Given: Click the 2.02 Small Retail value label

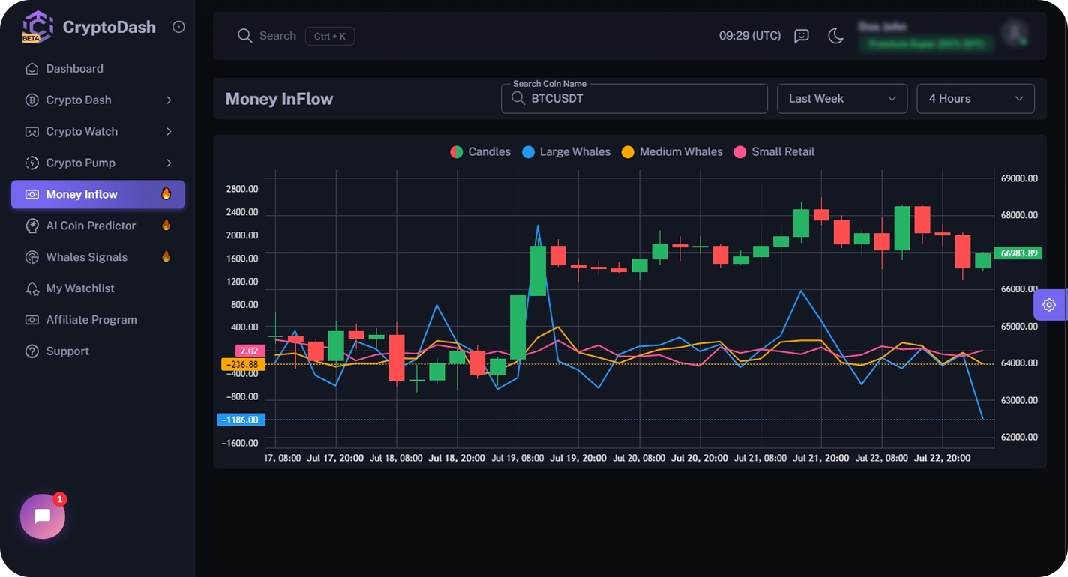Looking at the screenshot, I should 250,351.
